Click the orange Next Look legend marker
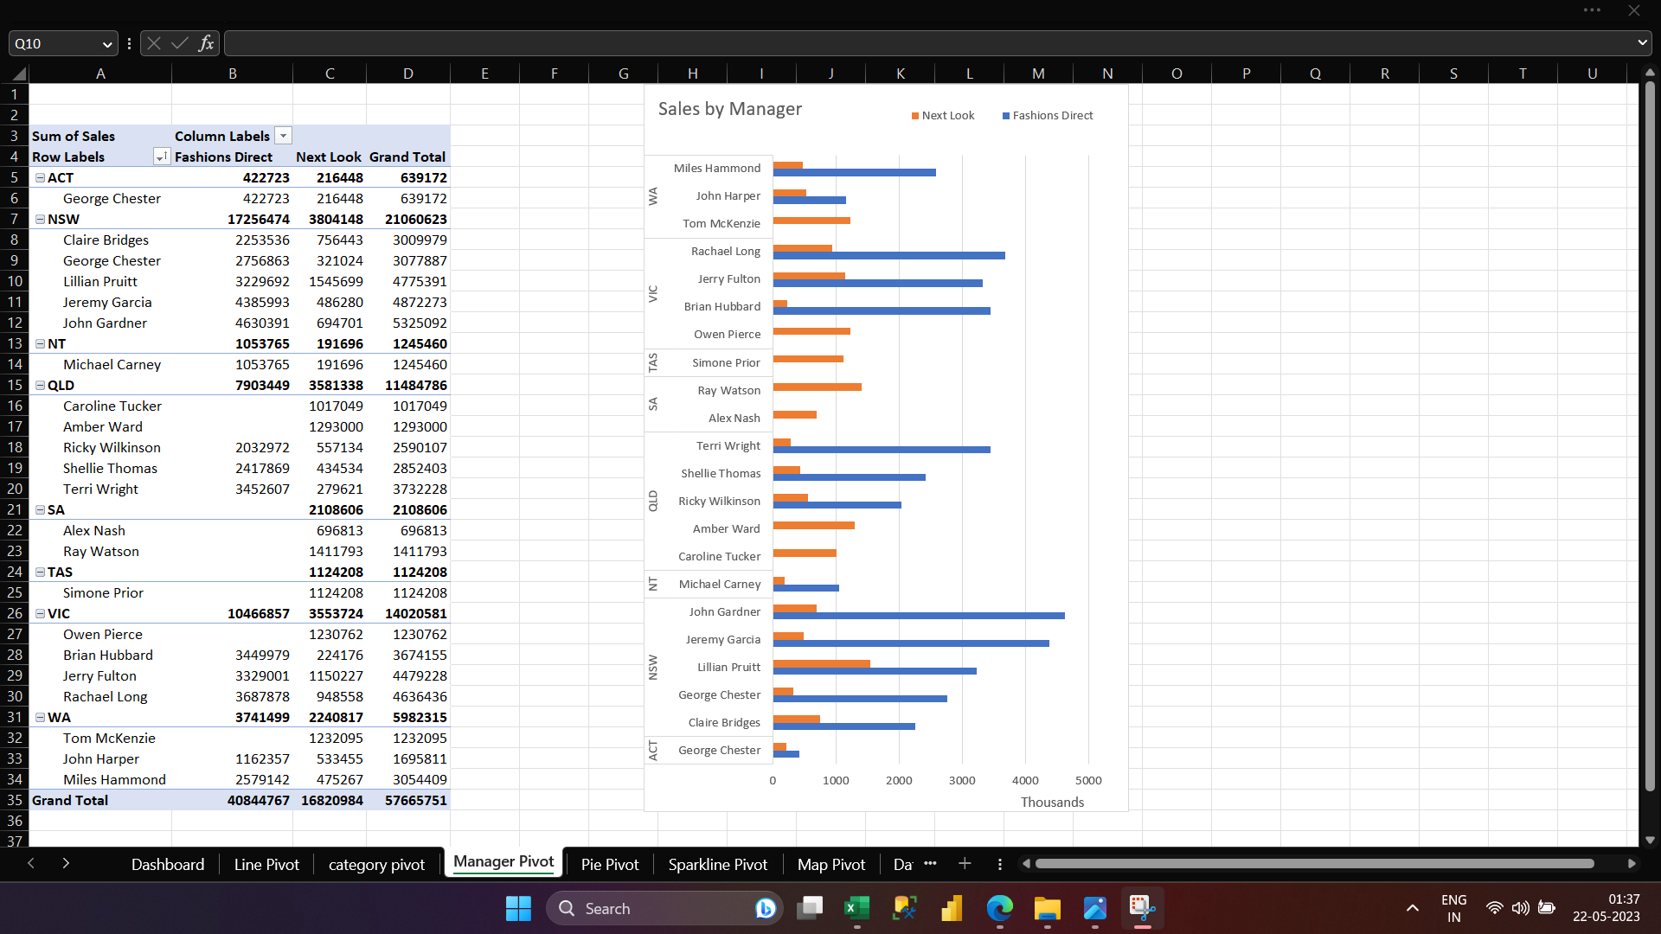1661x934 pixels. [914, 115]
